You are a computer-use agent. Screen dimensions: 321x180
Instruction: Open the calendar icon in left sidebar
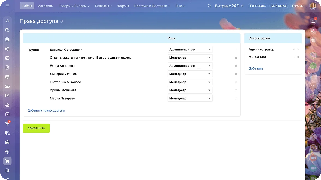(x=7, y=58)
